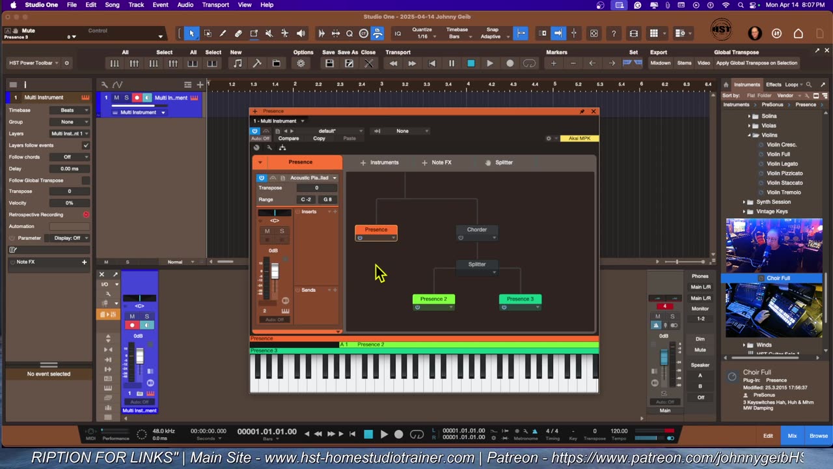Open the Acoustic Piano preset dropdown
The width and height of the screenshot is (833, 469).
[x=312, y=178]
